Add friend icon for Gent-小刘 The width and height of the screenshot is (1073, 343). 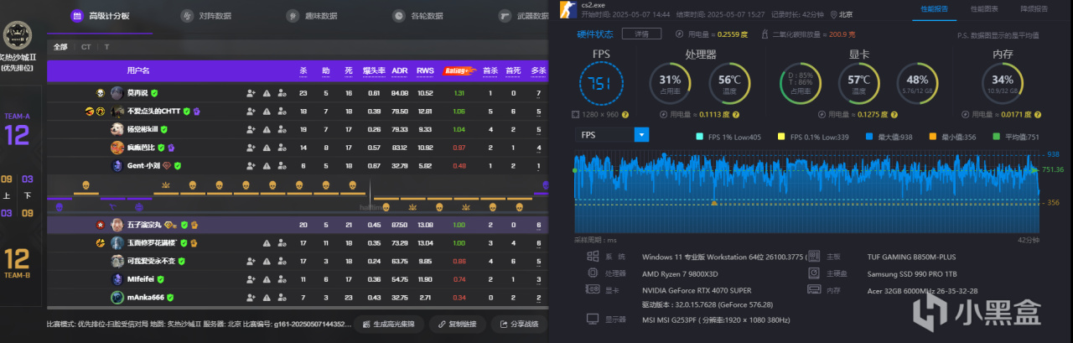pos(251,166)
